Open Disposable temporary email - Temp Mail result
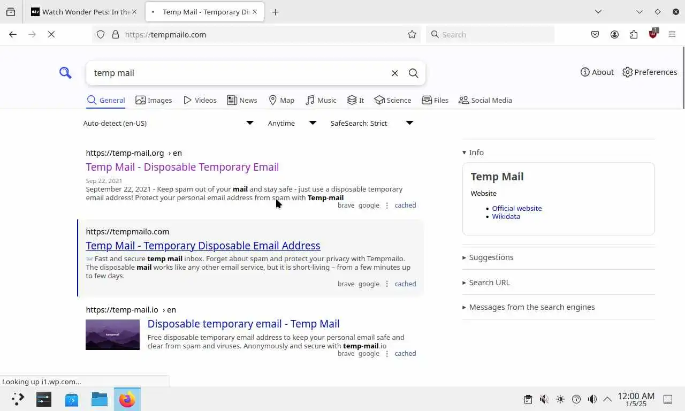This screenshot has height=411, width=685. click(243, 324)
